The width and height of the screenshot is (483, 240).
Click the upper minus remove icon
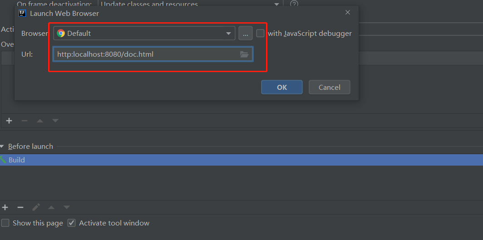pos(25,121)
